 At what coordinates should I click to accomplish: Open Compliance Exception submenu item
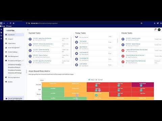15,70
